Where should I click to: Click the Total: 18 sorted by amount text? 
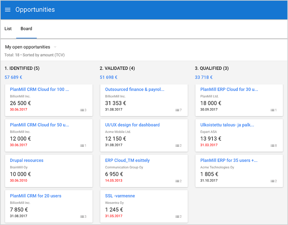click(x=35, y=55)
